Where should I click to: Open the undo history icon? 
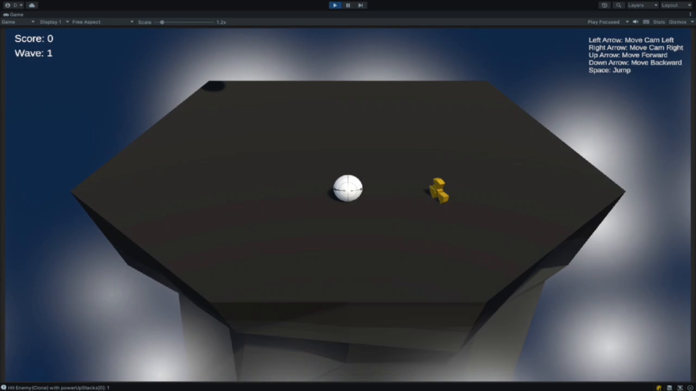pyautogui.click(x=605, y=5)
